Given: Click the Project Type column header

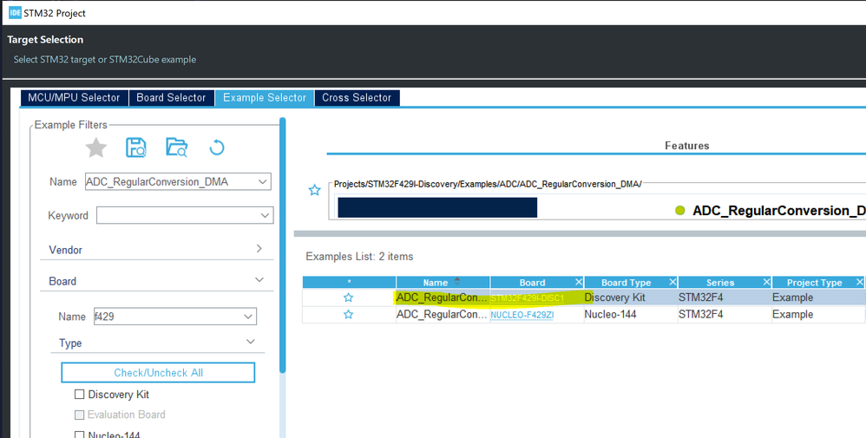Looking at the screenshot, I should (x=814, y=282).
